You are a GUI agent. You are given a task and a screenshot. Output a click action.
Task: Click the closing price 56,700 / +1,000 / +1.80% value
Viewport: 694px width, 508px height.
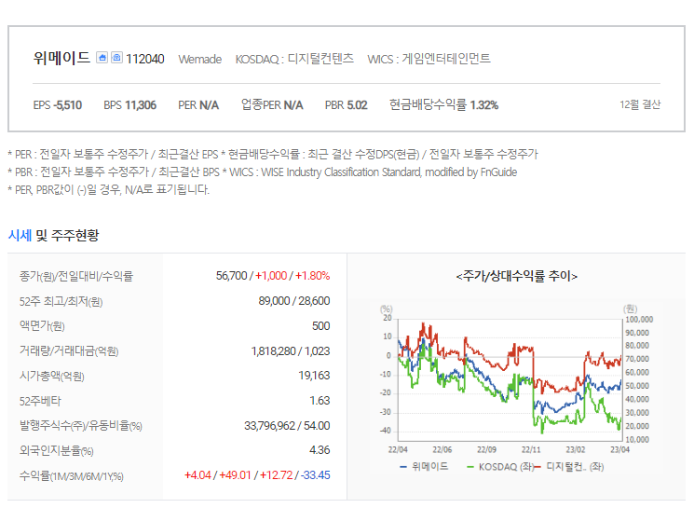[273, 276]
